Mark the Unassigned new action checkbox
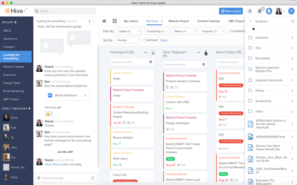The image size is (297, 185). click(x=151, y=62)
